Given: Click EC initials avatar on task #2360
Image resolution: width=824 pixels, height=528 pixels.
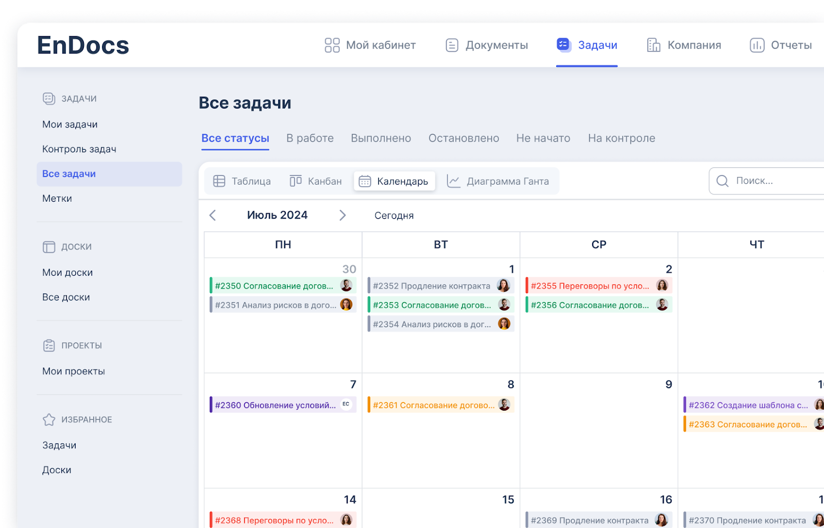Looking at the screenshot, I should coord(346,404).
